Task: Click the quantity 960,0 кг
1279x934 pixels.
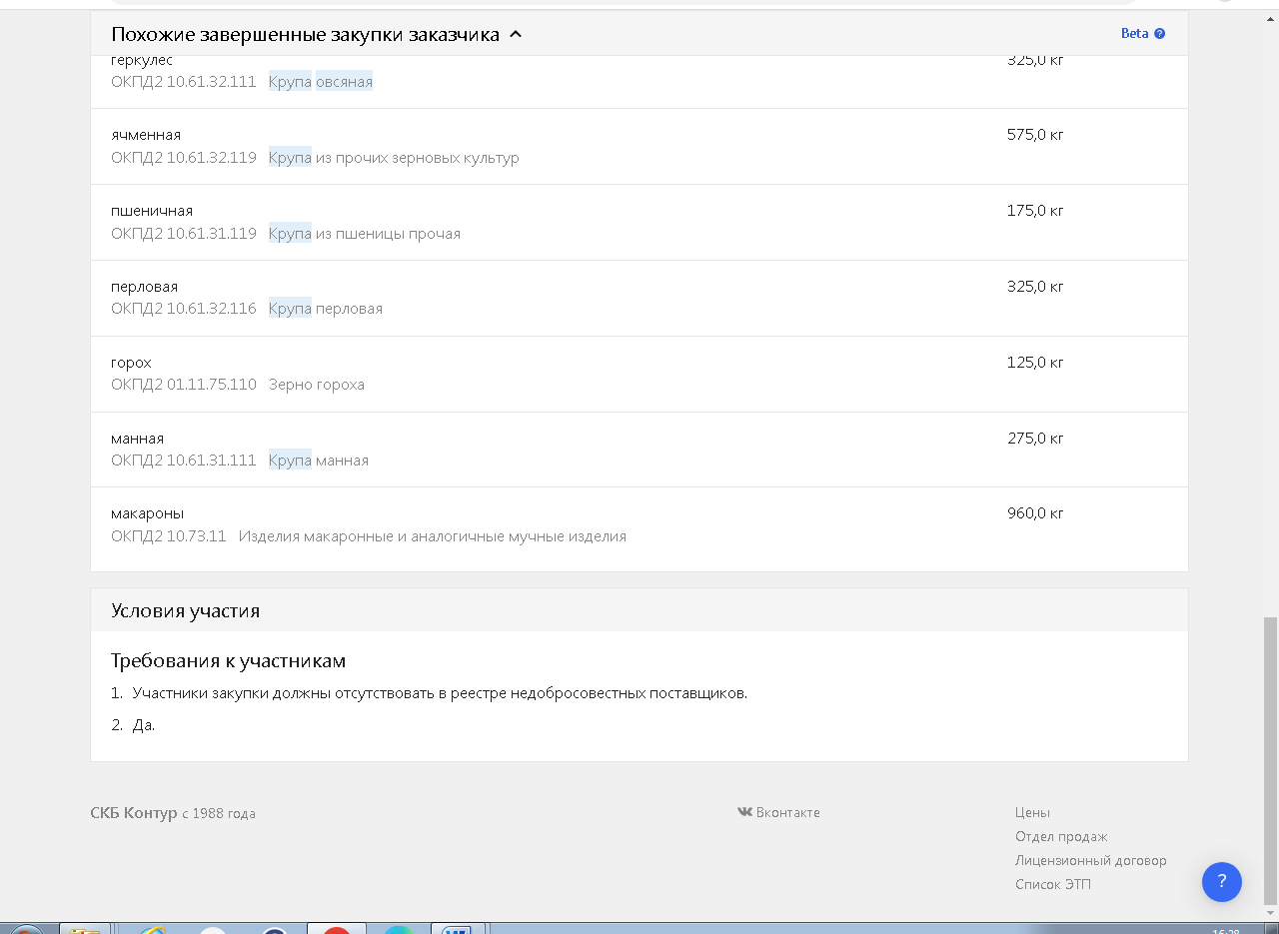Action: coord(1035,513)
